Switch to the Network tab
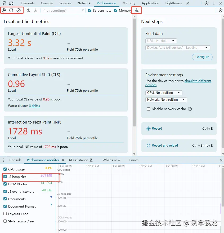Image resolution: width=224 pixels, height=233 pixels. point(84,3)
